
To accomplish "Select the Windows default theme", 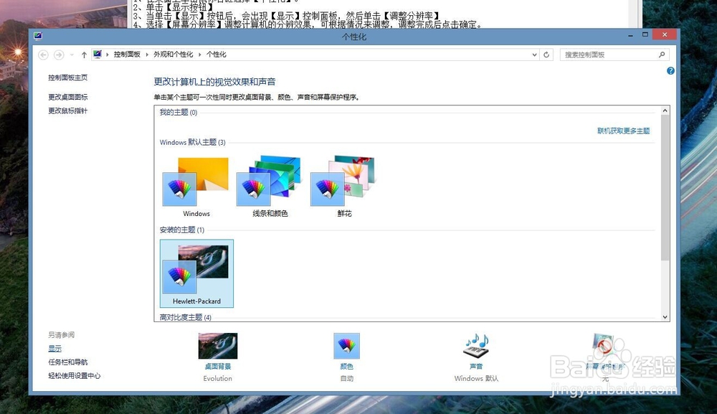I will pos(196,187).
